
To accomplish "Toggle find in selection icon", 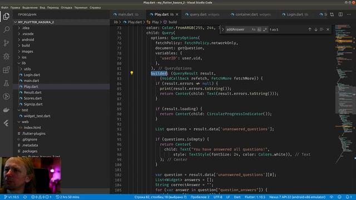I will pyautogui.click(x=322, y=29).
